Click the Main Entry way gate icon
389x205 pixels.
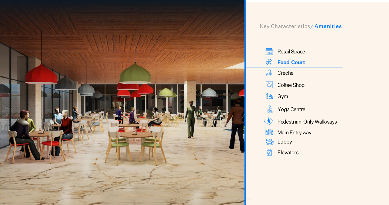pyautogui.click(x=269, y=132)
